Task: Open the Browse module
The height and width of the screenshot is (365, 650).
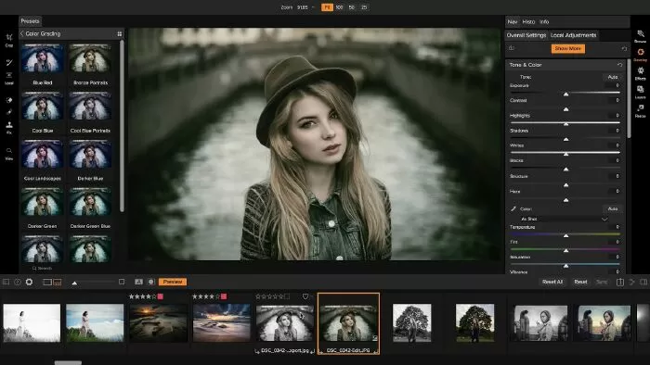Action: (x=640, y=36)
